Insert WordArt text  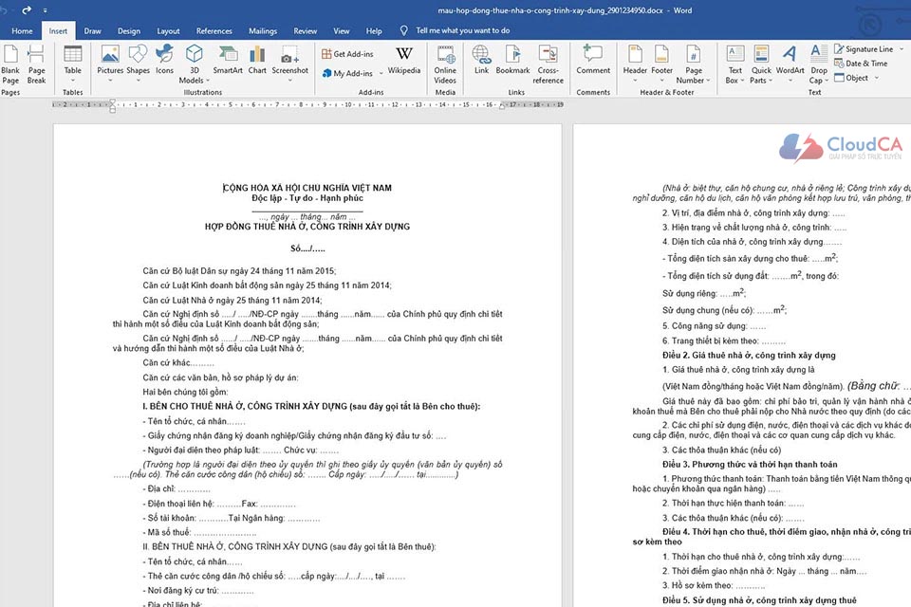[x=790, y=64]
